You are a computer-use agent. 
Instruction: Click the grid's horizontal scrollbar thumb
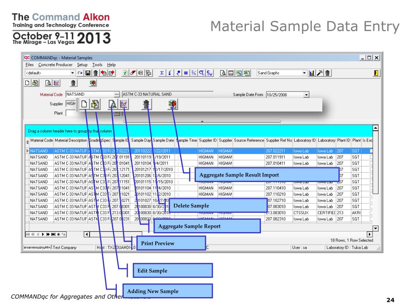pos(116,234)
